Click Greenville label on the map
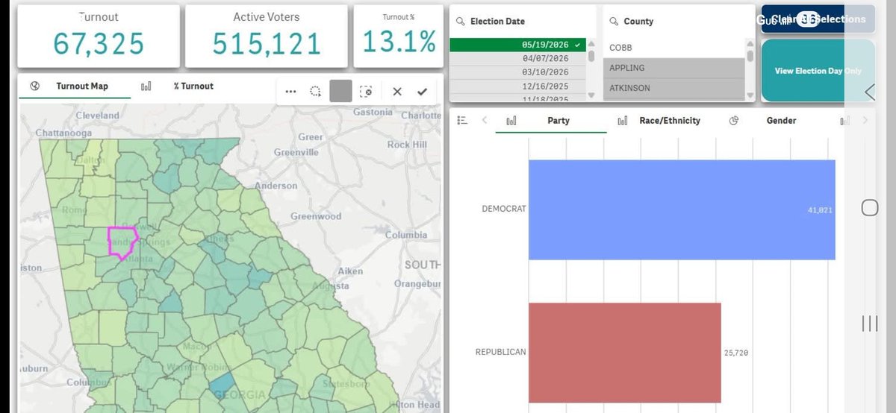Image resolution: width=896 pixels, height=413 pixels. [296, 152]
